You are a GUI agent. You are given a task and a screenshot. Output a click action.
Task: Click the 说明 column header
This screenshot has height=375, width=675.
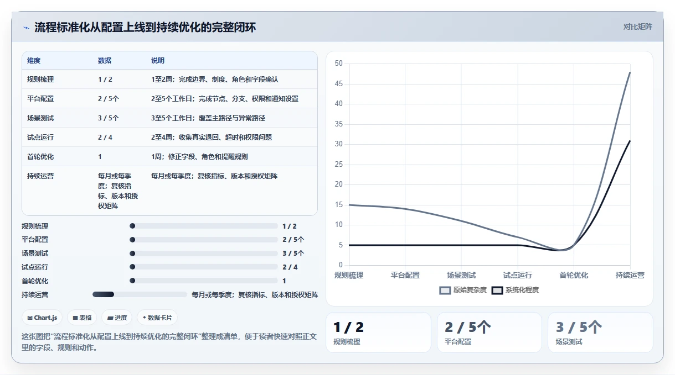pos(158,61)
